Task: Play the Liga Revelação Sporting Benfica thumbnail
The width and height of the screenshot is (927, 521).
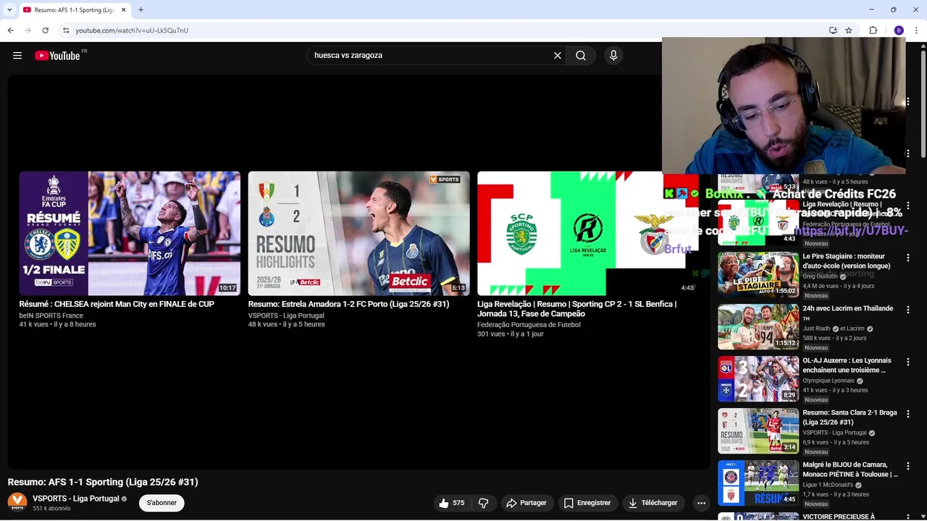Action: 587,233
